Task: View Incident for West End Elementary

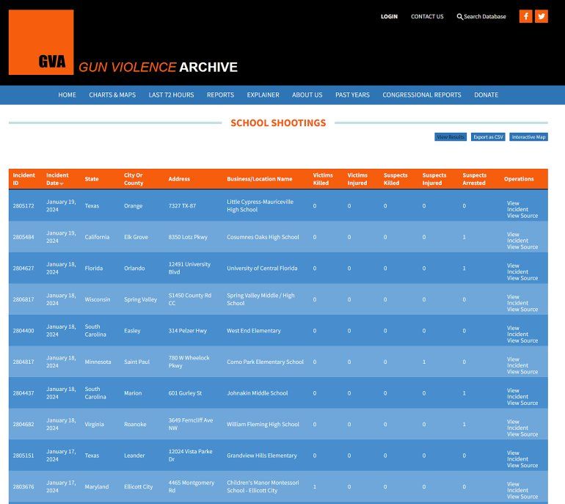Action: click(x=517, y=331)
